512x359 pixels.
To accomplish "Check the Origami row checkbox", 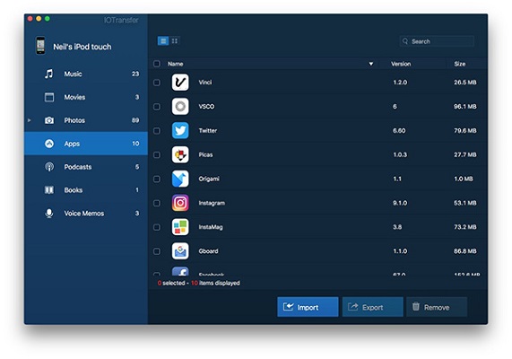I will [157, 179].
